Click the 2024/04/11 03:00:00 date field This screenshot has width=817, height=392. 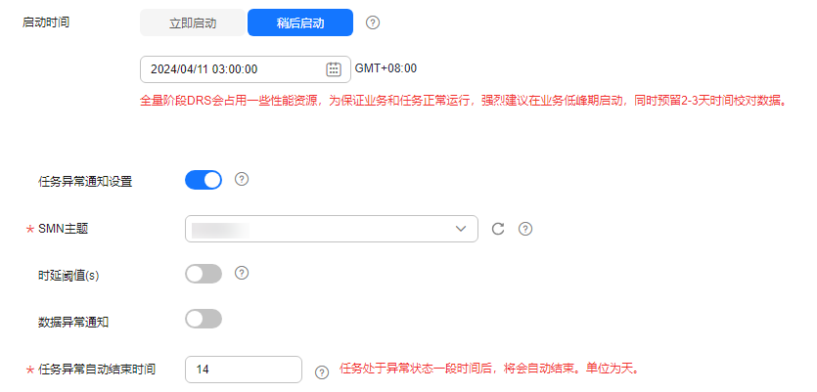click(x=246, y=69)
